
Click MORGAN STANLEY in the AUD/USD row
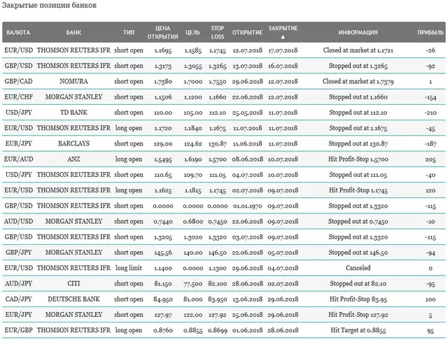point(73,221)
